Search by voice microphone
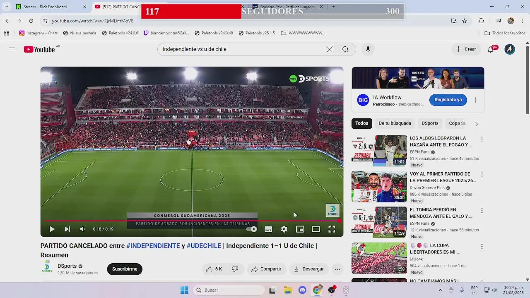This screenshot has height=298, width=530. (x=368, y=49)
